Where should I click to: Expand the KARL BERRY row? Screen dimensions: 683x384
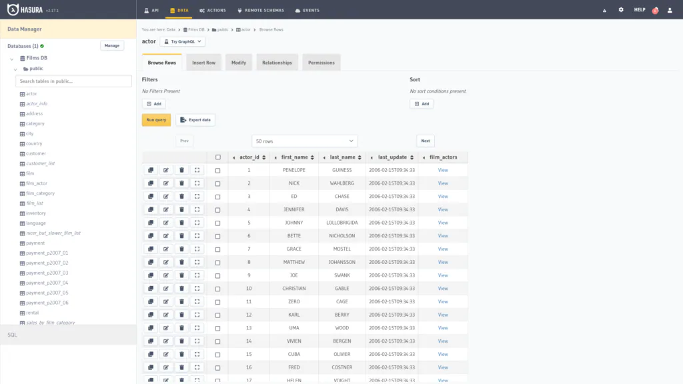(197, 315)
